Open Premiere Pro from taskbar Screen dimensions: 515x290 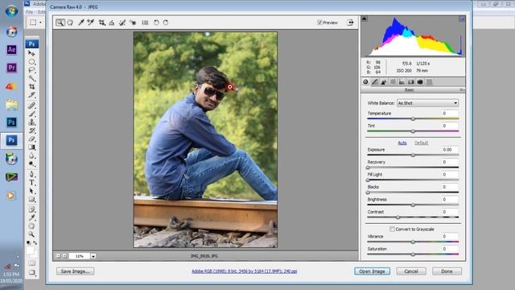[x=11, y=68]
